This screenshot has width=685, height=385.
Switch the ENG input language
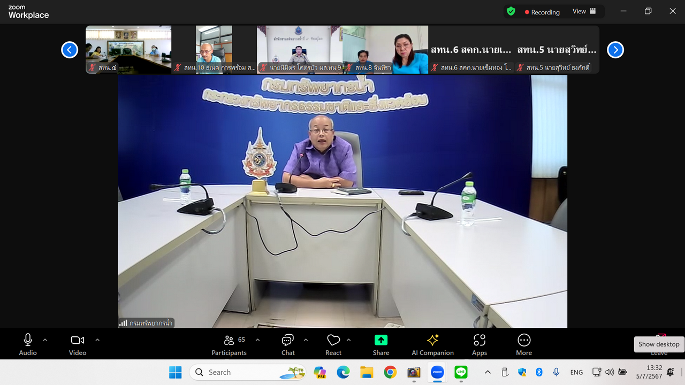pyautogui.click(x=576, y=372)
